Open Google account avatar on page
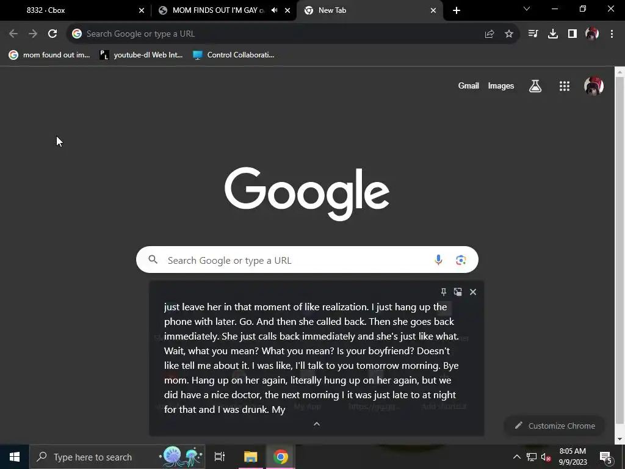The width and height of the screenshot is (625, 469). [x=594, y=85]
